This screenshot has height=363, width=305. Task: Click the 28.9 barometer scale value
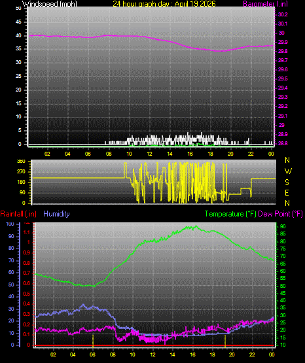click(x=283, y=134)
